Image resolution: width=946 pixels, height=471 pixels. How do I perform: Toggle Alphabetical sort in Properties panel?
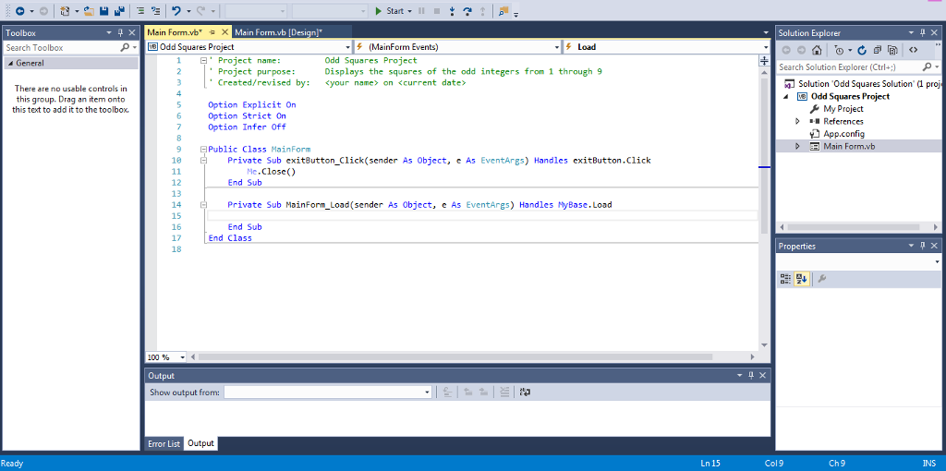pos(802,278)
